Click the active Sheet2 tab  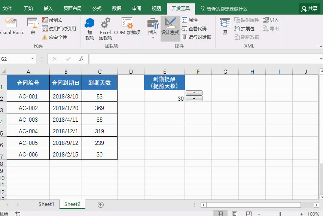point(72,204)
